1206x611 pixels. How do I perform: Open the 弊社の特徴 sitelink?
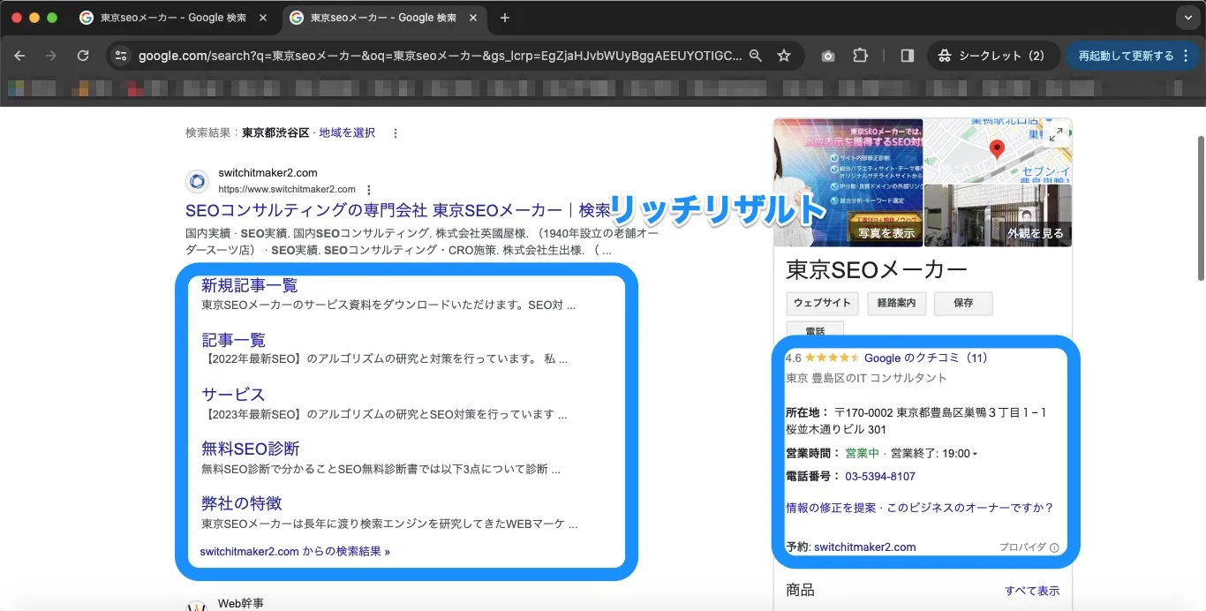pyautogui.click(x=242, y=503)
